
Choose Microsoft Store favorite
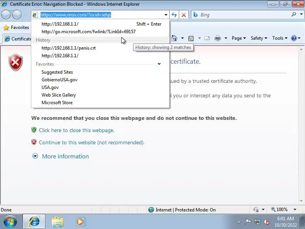(x=100, y=103)
